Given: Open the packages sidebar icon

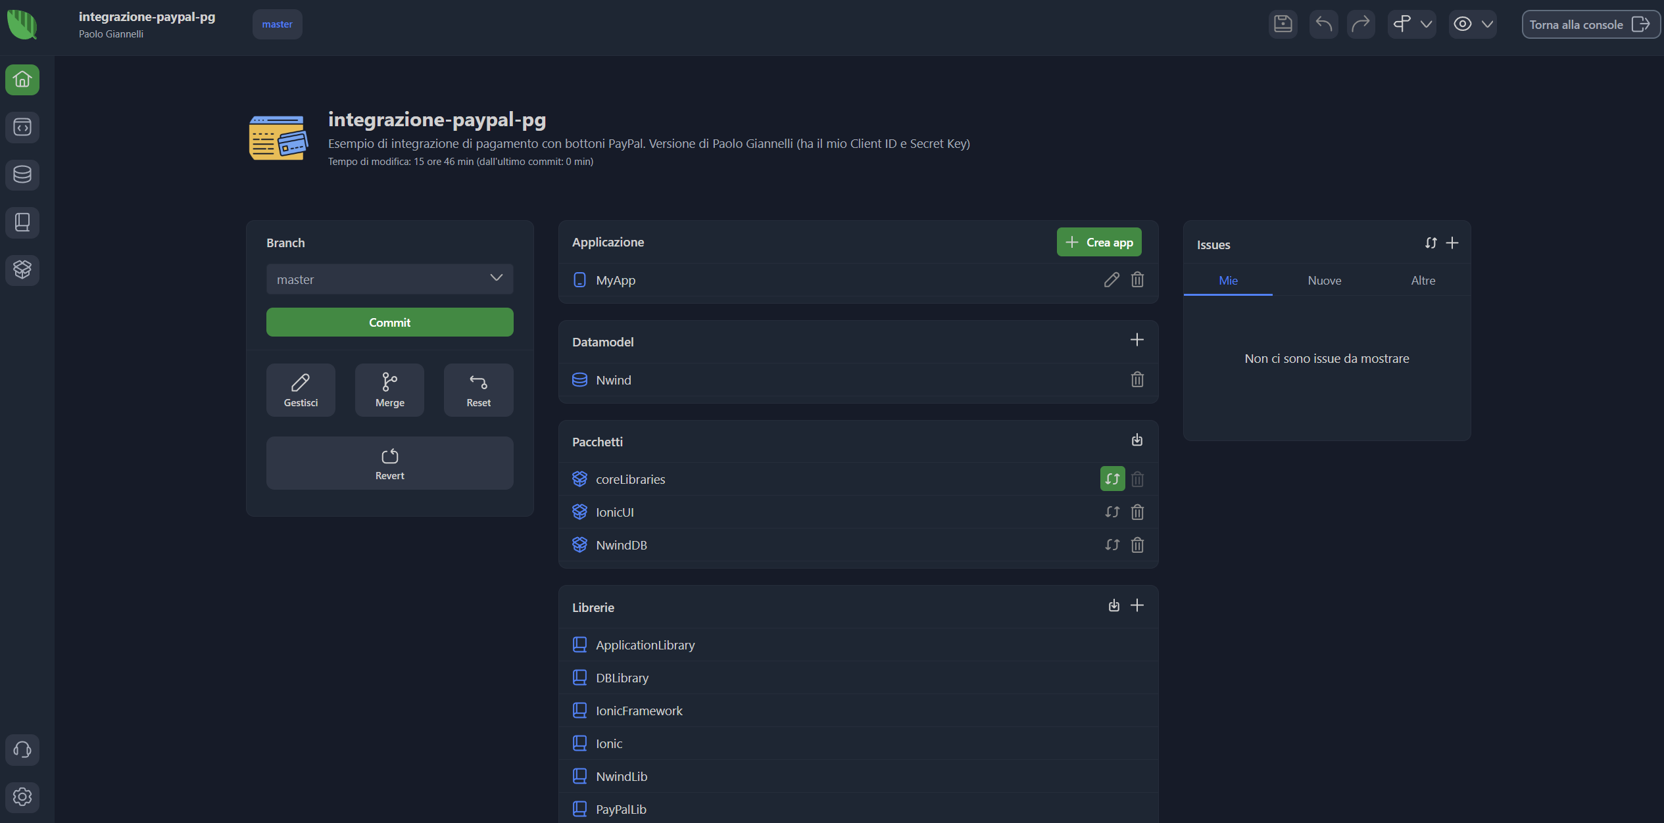Looking at the screenshot, I should [x=22, y=270].
